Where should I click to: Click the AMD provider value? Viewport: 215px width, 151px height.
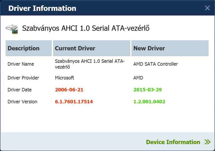click(x=138, y=78)
